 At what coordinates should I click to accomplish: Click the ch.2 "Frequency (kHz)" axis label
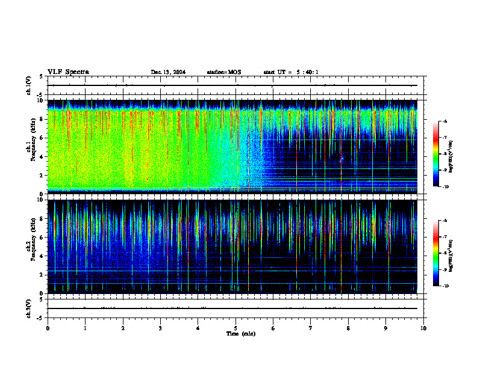pyautogui.click(x=33, y=239)
